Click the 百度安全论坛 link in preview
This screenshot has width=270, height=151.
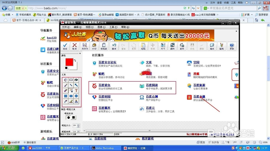tap(107, 62)
